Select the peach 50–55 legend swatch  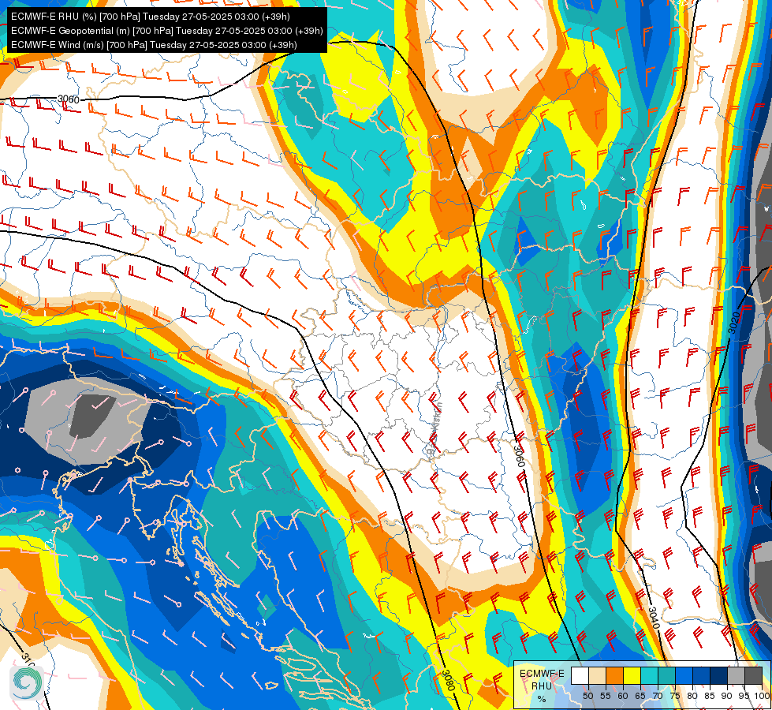(x=597, y=675)
